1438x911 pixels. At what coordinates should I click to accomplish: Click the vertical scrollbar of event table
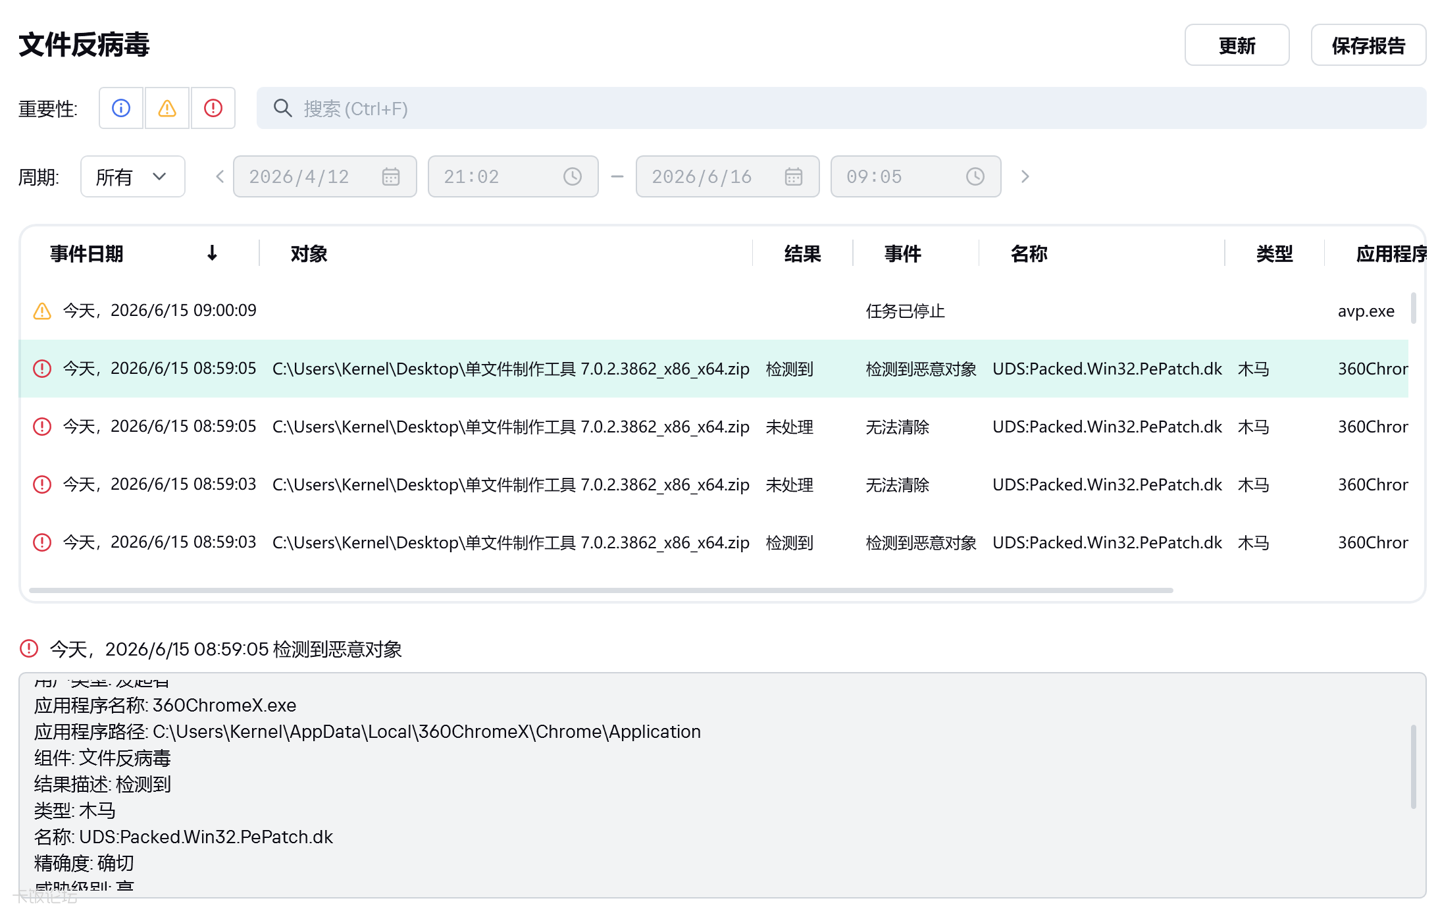tap(1414, 308)
